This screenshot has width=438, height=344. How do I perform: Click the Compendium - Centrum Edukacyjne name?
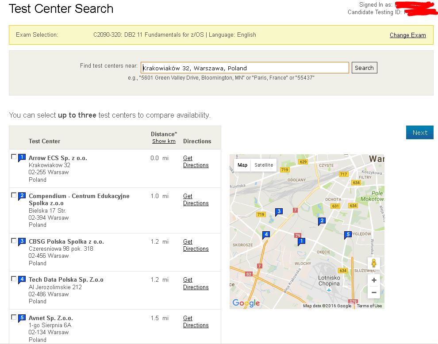79,200
